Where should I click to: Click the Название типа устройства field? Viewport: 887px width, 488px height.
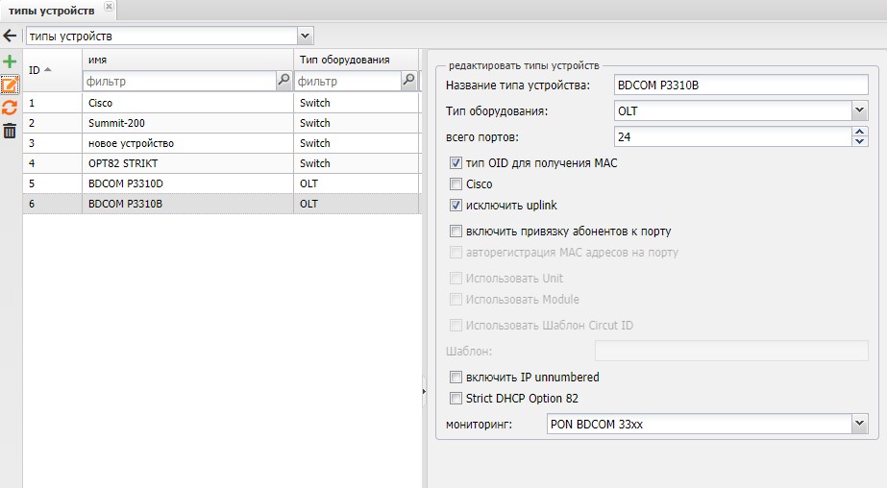coord(741,85)
